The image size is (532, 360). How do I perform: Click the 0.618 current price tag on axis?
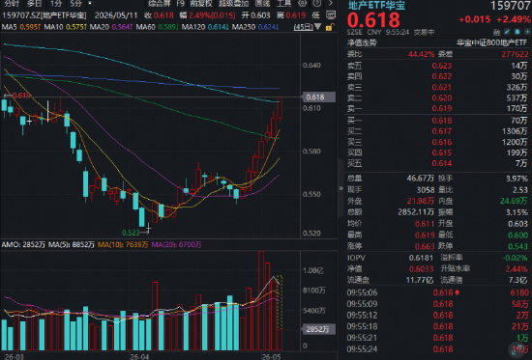[318, 97]
